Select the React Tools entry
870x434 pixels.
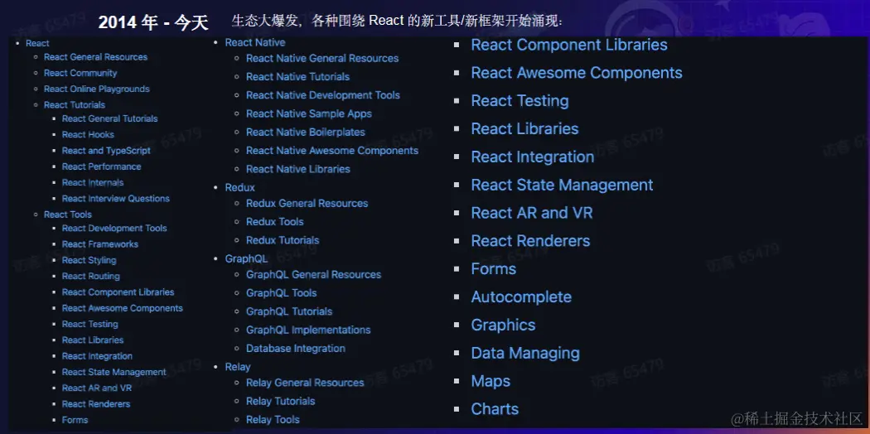(x=68, y=215)
